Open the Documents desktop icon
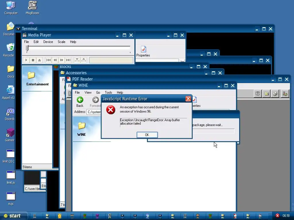Screen dimensions: 294x220 [x=9, y=29]
